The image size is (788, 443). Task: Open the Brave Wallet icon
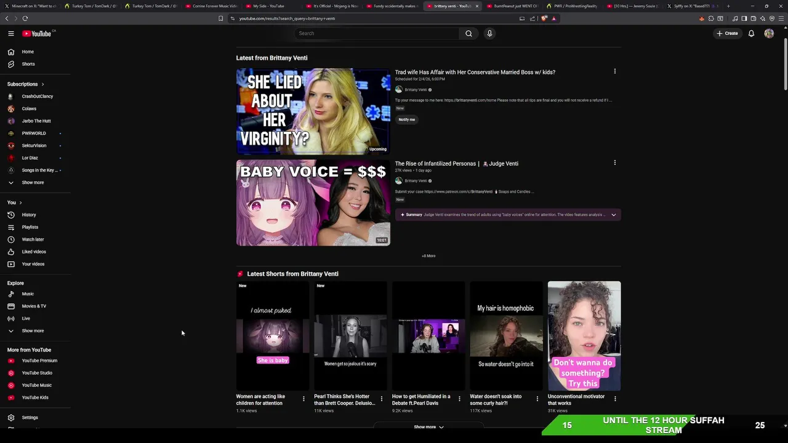coord(754,18)
